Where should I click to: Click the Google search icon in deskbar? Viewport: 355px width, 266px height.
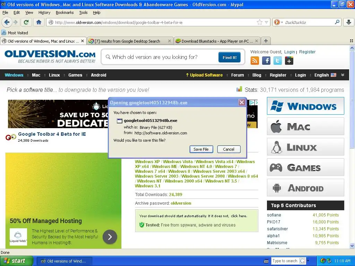302,261
